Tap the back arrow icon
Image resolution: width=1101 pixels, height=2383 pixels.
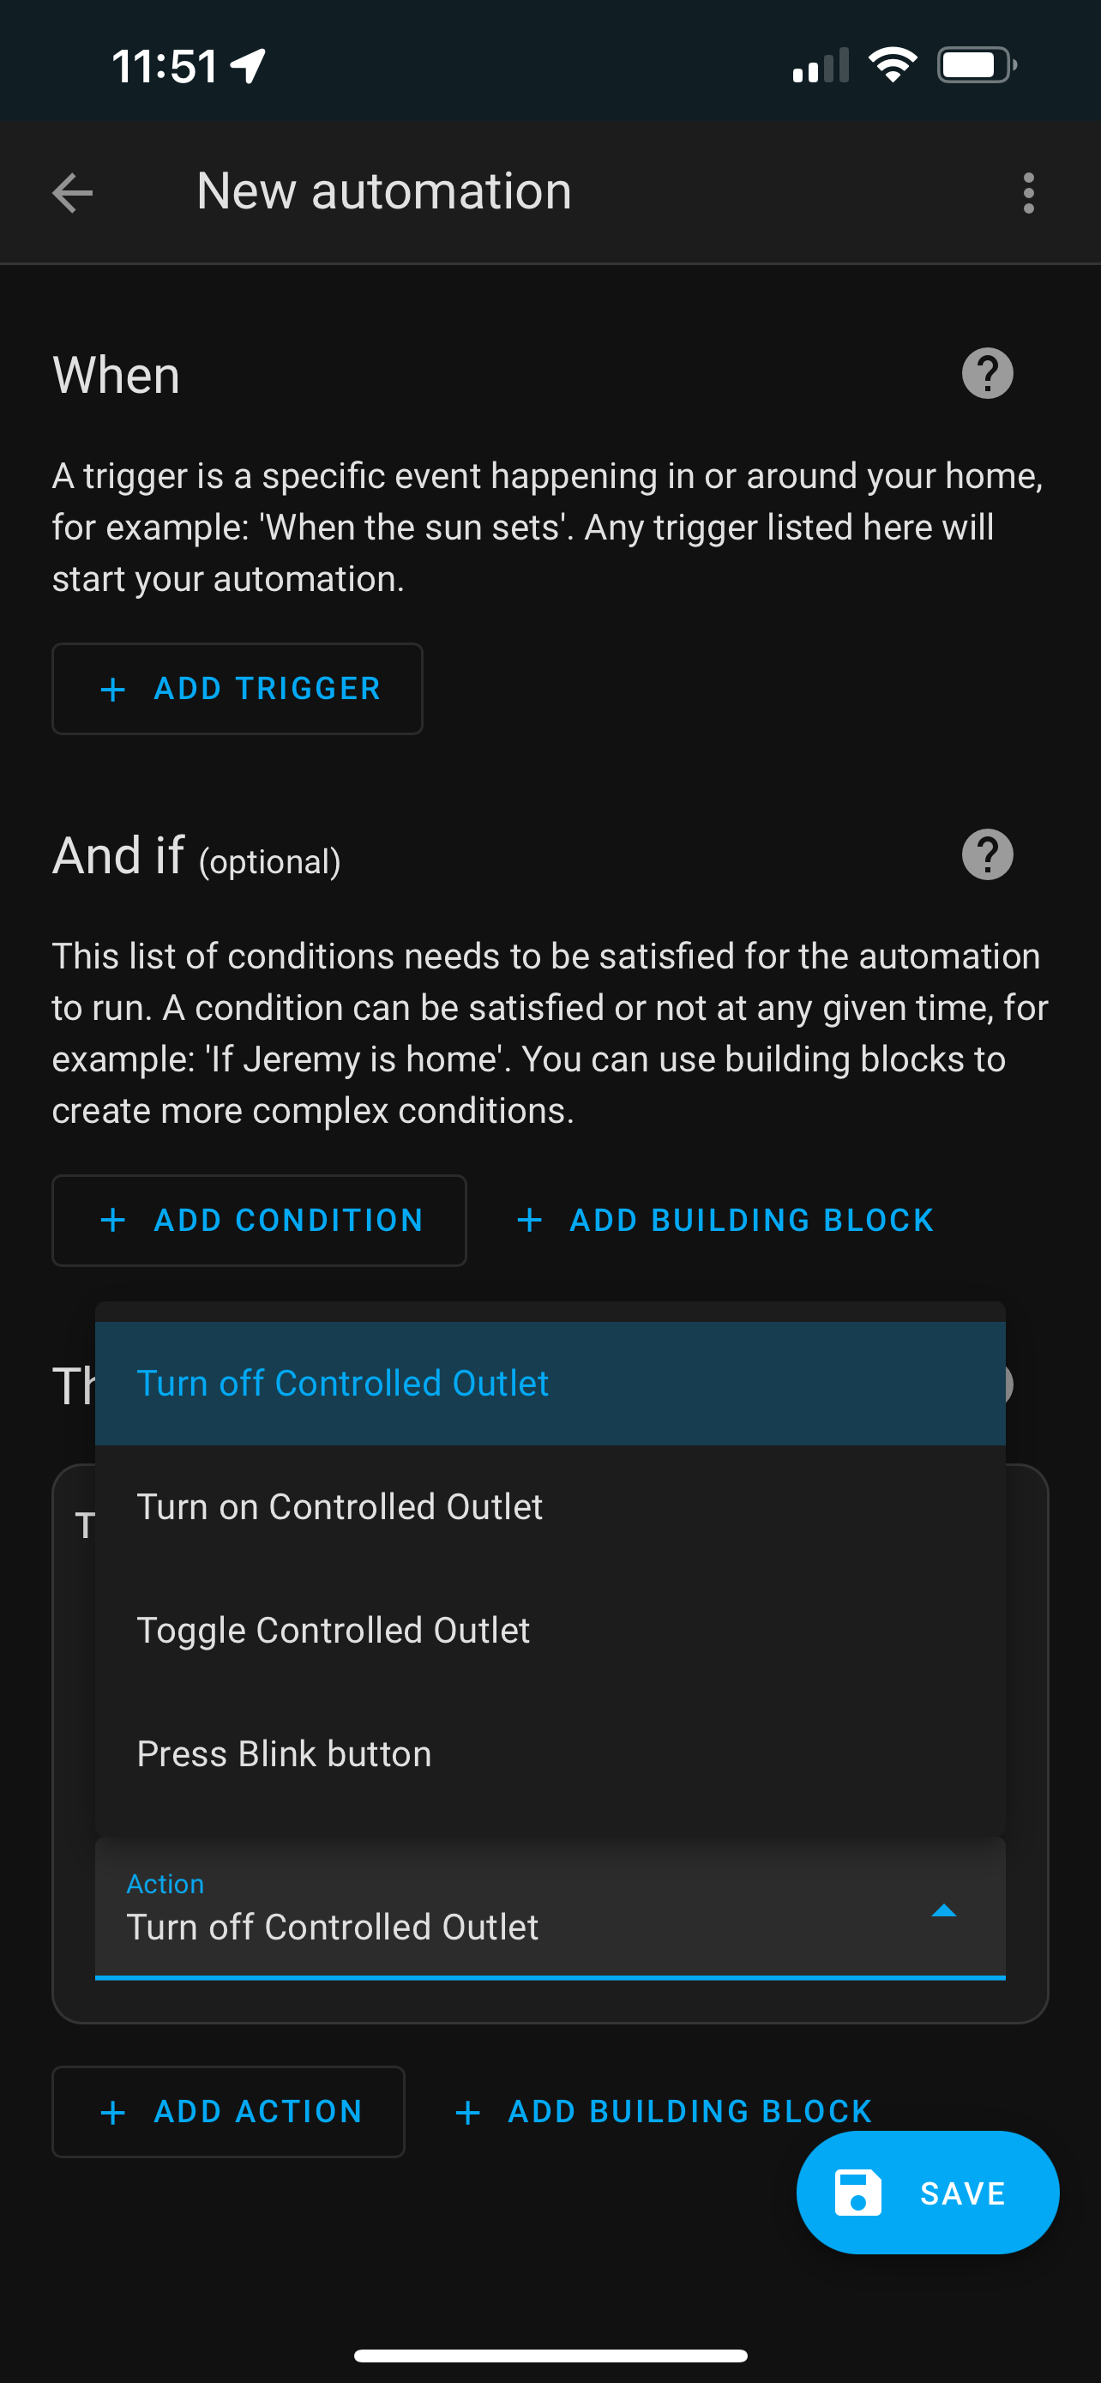72,193
